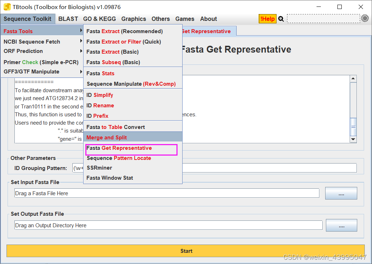Screen dimensions: 372x264
Task: Click the description scrollbar up arrow
Action: (353, 79)
